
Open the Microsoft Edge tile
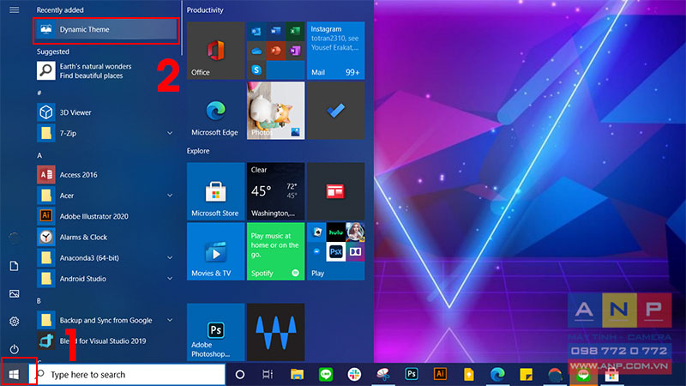point(216,111)
